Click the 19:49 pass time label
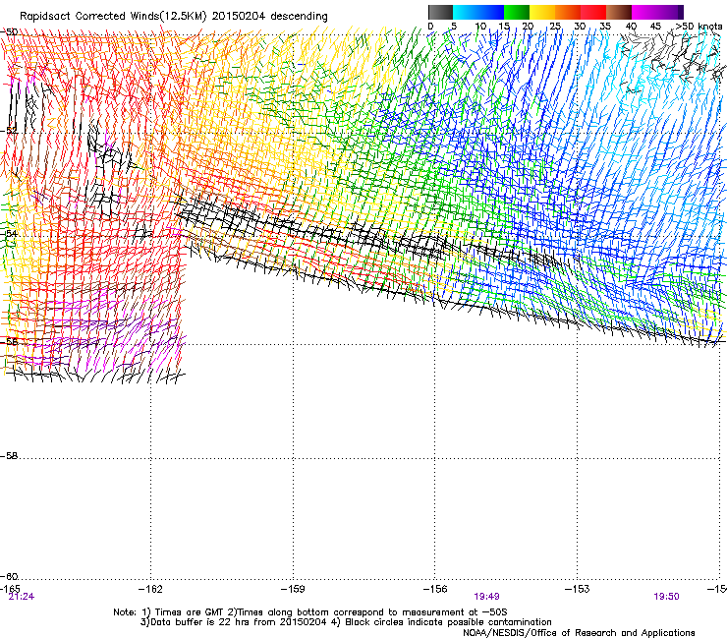The image size is (727, 639). [x=486, y=597]
